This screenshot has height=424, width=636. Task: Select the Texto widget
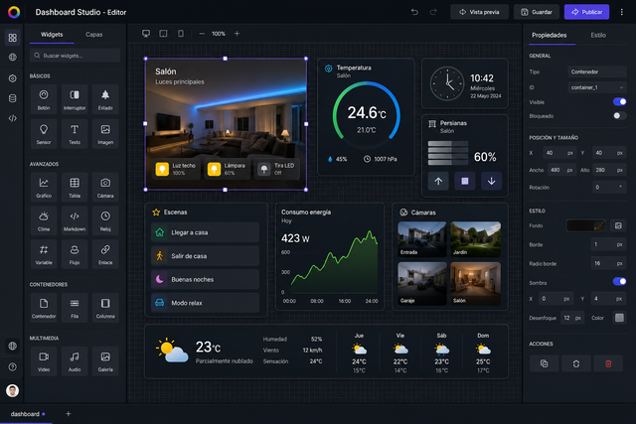point(75,133)
